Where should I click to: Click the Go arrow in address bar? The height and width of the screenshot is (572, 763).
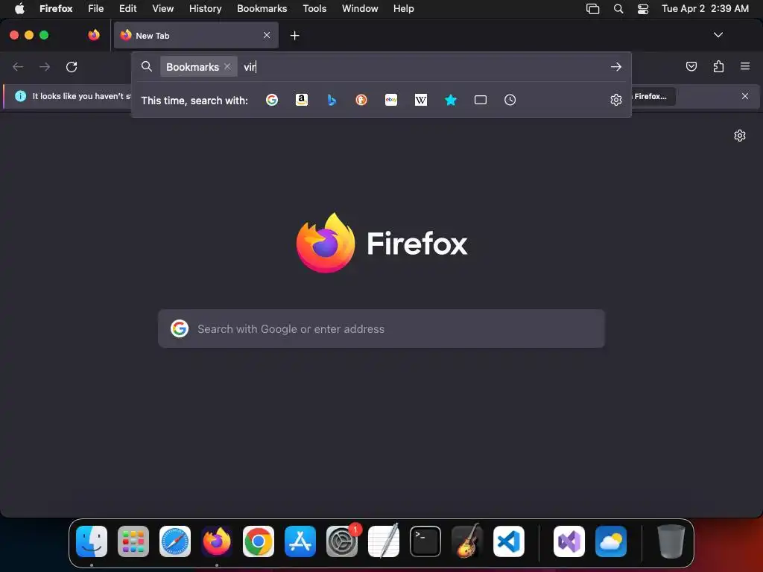(x=616, y=66)
